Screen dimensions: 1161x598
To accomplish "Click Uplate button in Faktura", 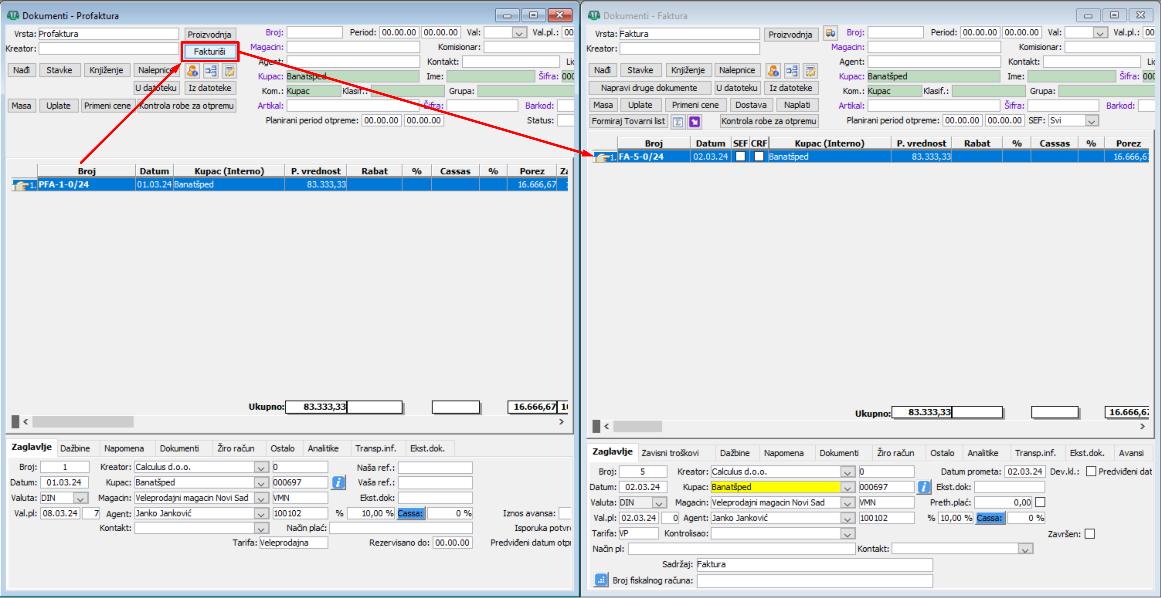I will pos(640,105).
